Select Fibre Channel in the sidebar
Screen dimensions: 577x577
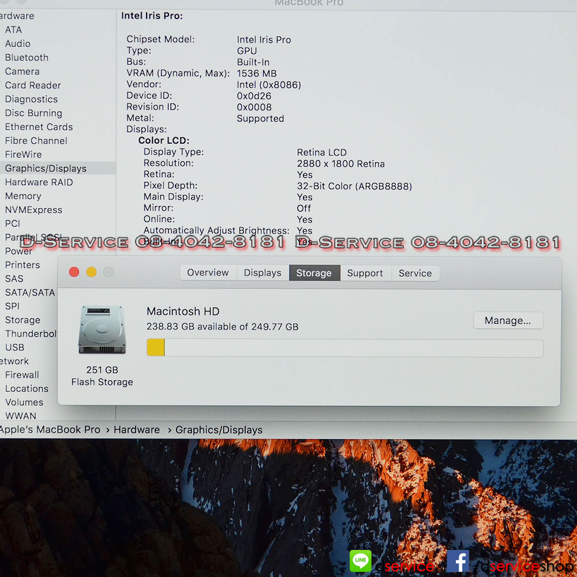(36, 141)
